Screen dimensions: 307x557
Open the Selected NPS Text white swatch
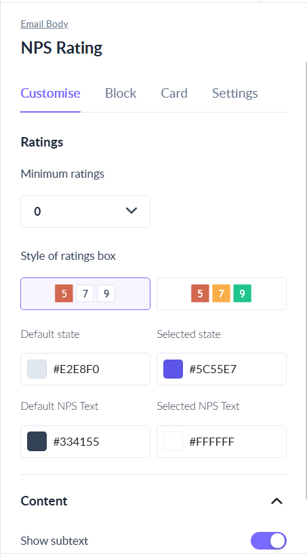(x=173, y=442)
